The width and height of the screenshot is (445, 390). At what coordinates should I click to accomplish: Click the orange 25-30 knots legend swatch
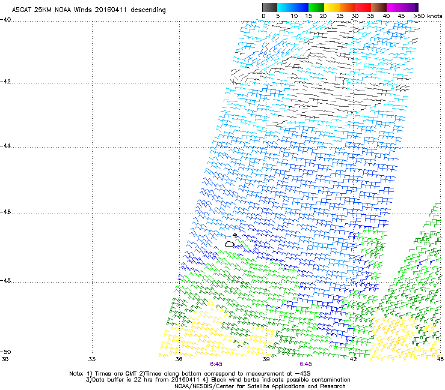click(348, 7)
